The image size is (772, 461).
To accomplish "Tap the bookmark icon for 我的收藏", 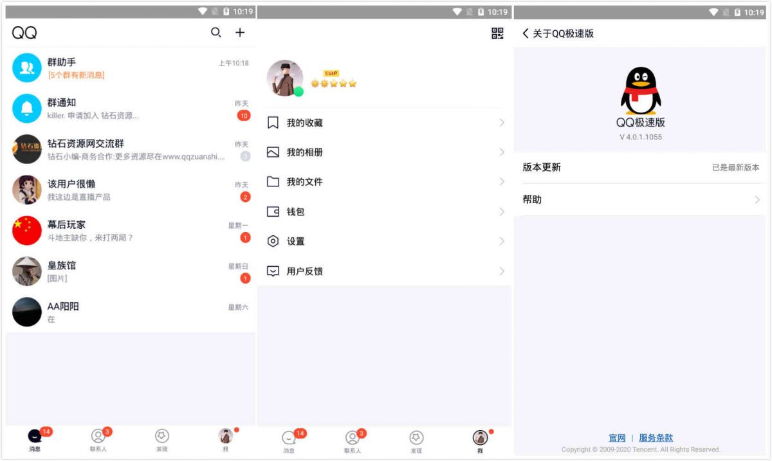I will pos(273,123).
